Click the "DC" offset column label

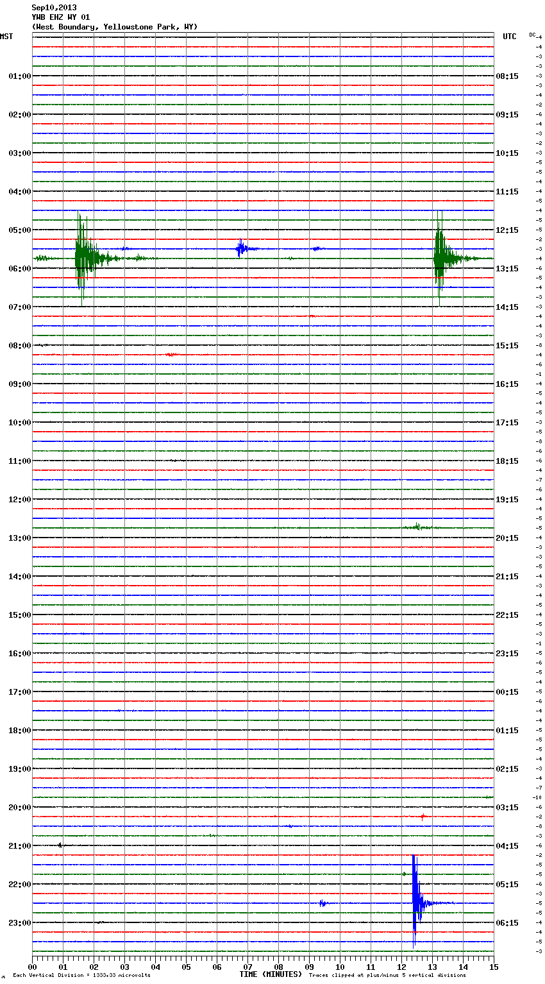[532, 35]
